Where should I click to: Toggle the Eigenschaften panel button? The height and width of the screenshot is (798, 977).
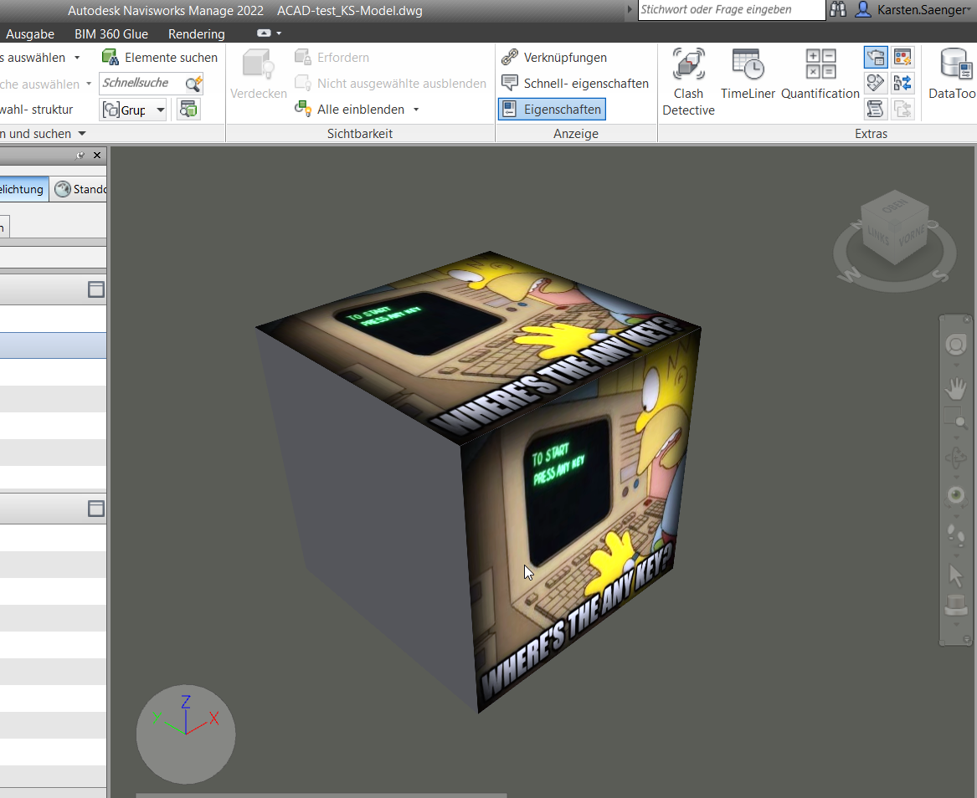tap(552, 109)
